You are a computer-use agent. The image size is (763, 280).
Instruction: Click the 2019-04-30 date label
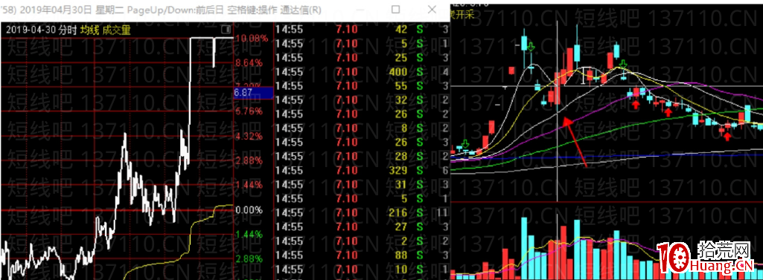31,30
